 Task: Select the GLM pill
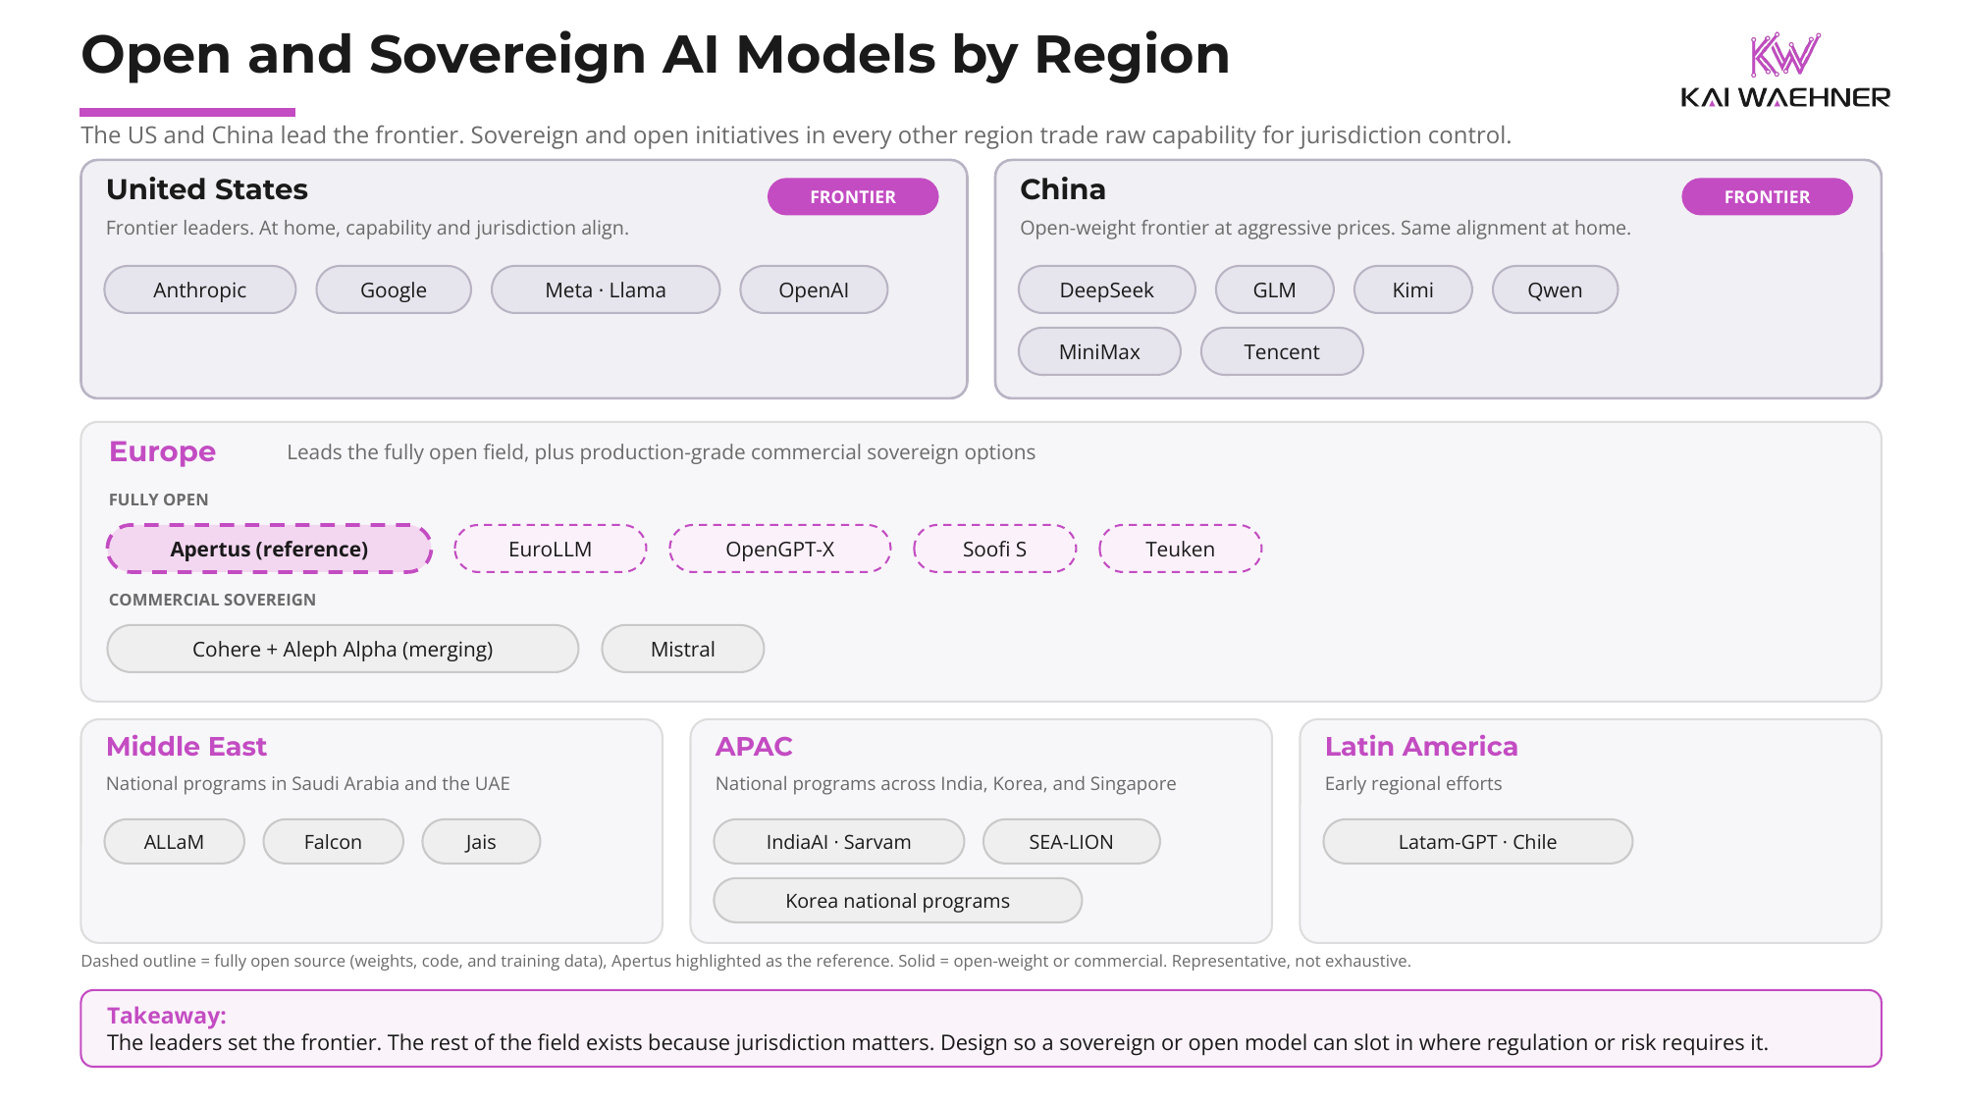tap(1275, 289)
